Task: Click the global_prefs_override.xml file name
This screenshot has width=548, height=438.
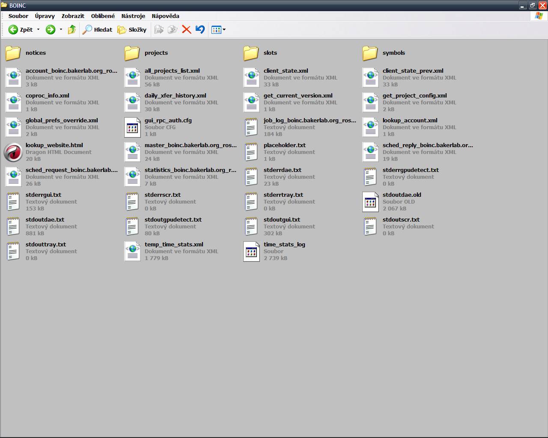Action: click(x=62, y=121)
